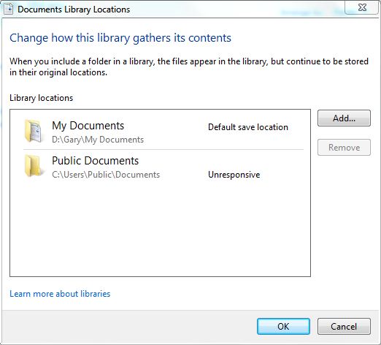This screenshot has height=345, width=381.
Task: Select the My Documents folder icon
Action: (34, 131)
